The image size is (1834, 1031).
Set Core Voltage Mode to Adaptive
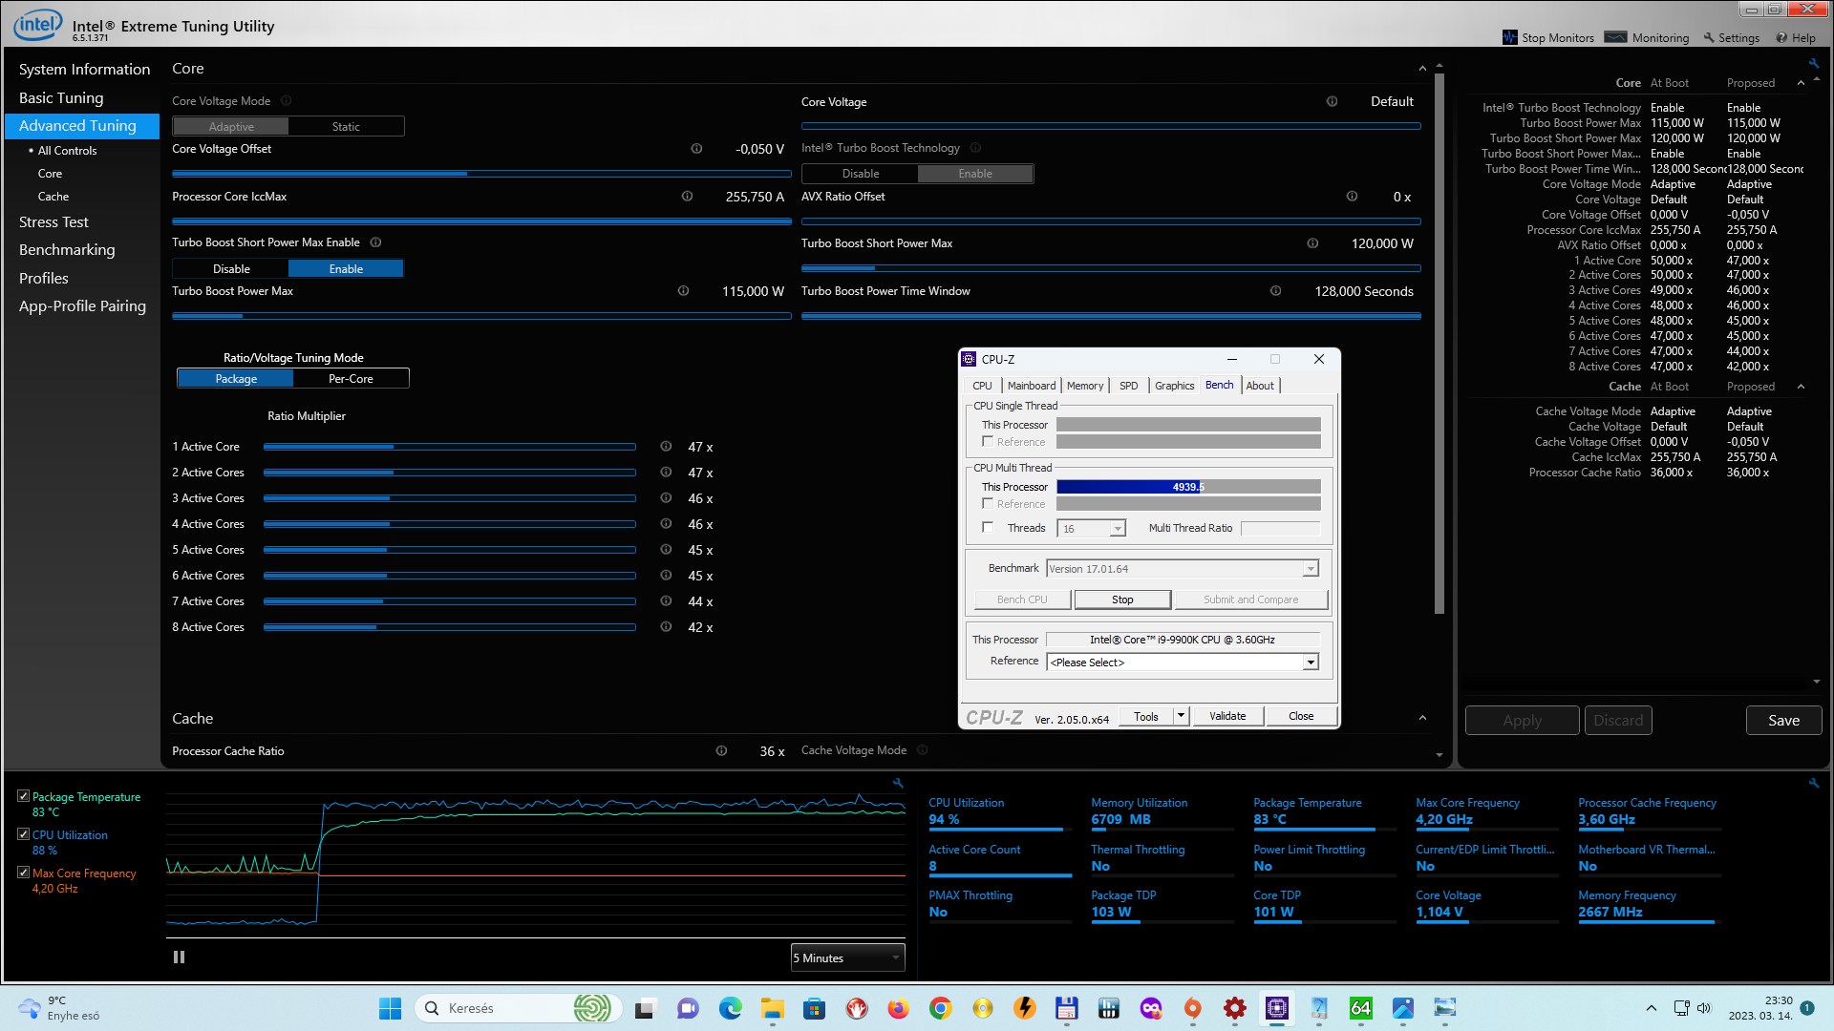231,127
